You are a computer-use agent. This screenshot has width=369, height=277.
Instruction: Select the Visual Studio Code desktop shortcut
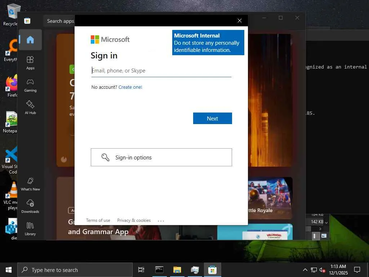(9, 160)
